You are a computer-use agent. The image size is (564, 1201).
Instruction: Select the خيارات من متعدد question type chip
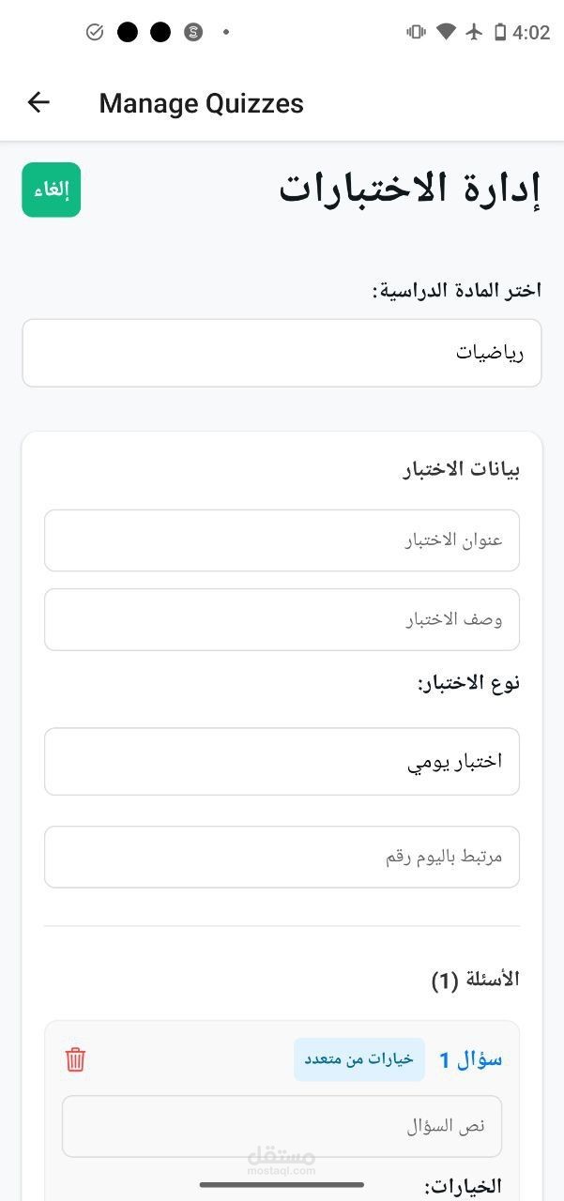click(359, 1059)
